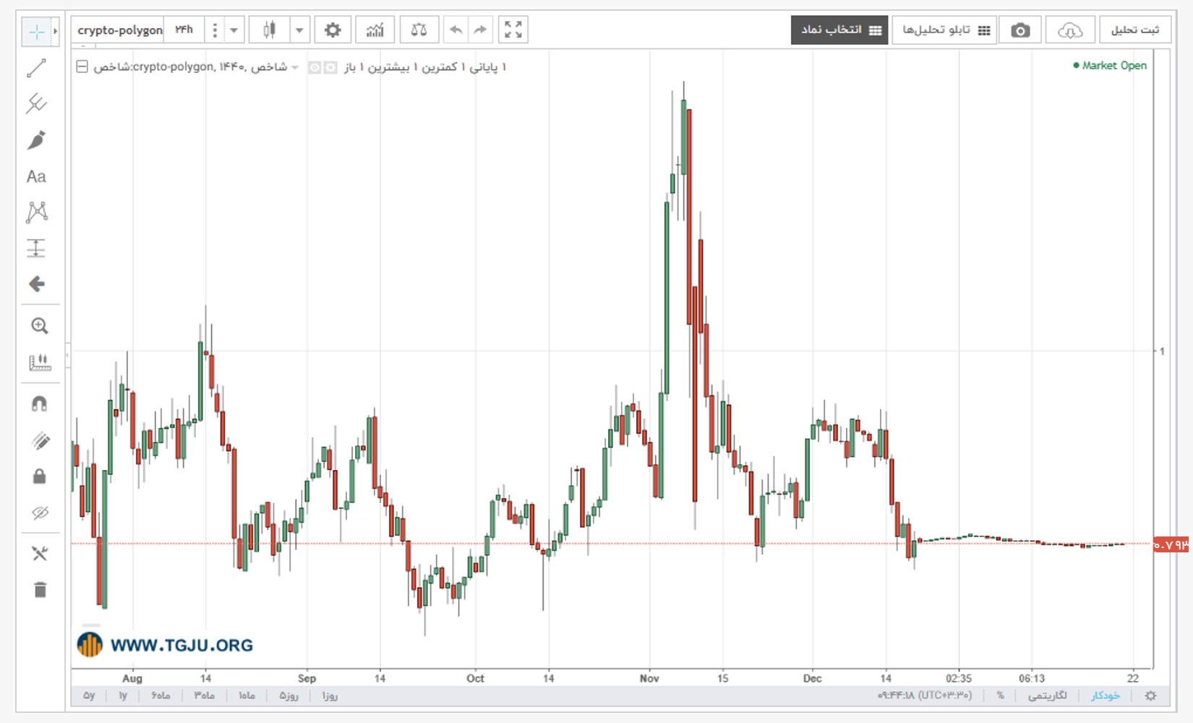Toggle the لگاریتمی logarithmic scale
Screen dimensions: 1193x723
click(1047, 696)
